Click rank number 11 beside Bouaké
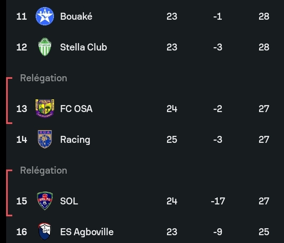 click(21, 16)
